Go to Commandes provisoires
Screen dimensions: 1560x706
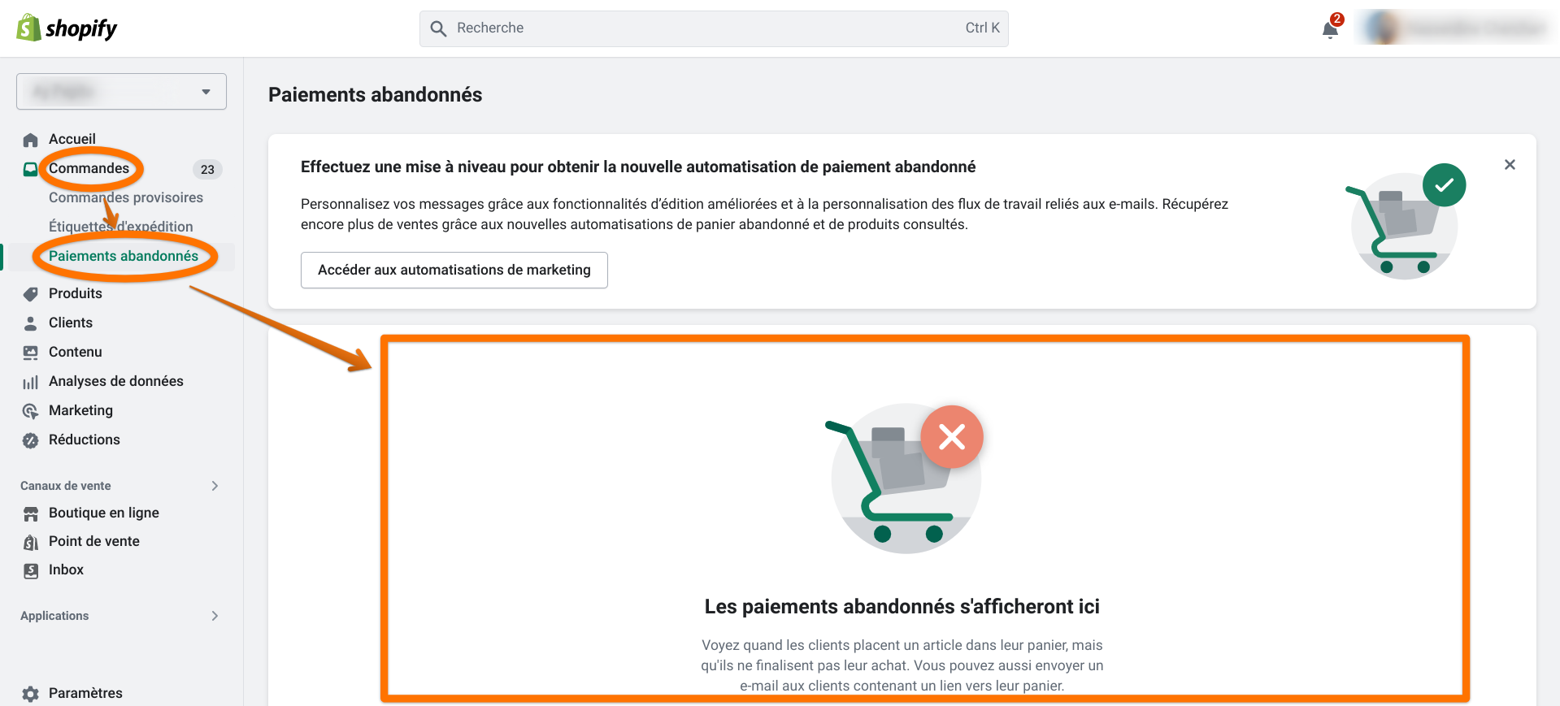click(x=126, y=197)
